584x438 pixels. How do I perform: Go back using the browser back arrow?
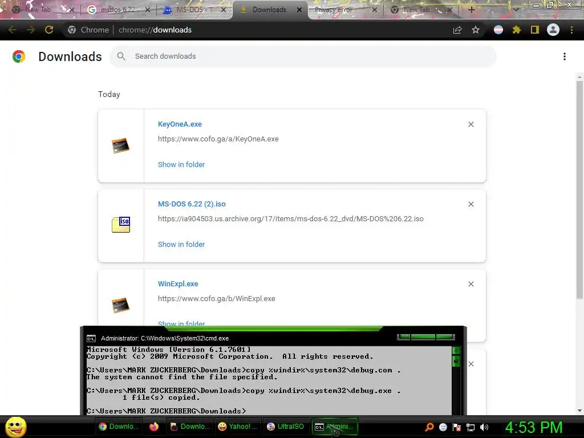coord(13,30)
